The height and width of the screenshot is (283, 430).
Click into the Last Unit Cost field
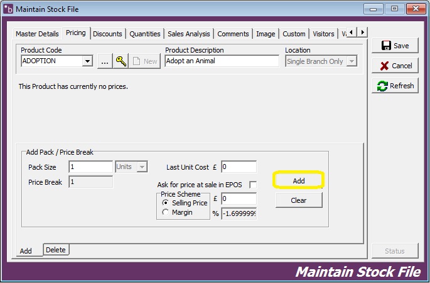pos(239,167)
